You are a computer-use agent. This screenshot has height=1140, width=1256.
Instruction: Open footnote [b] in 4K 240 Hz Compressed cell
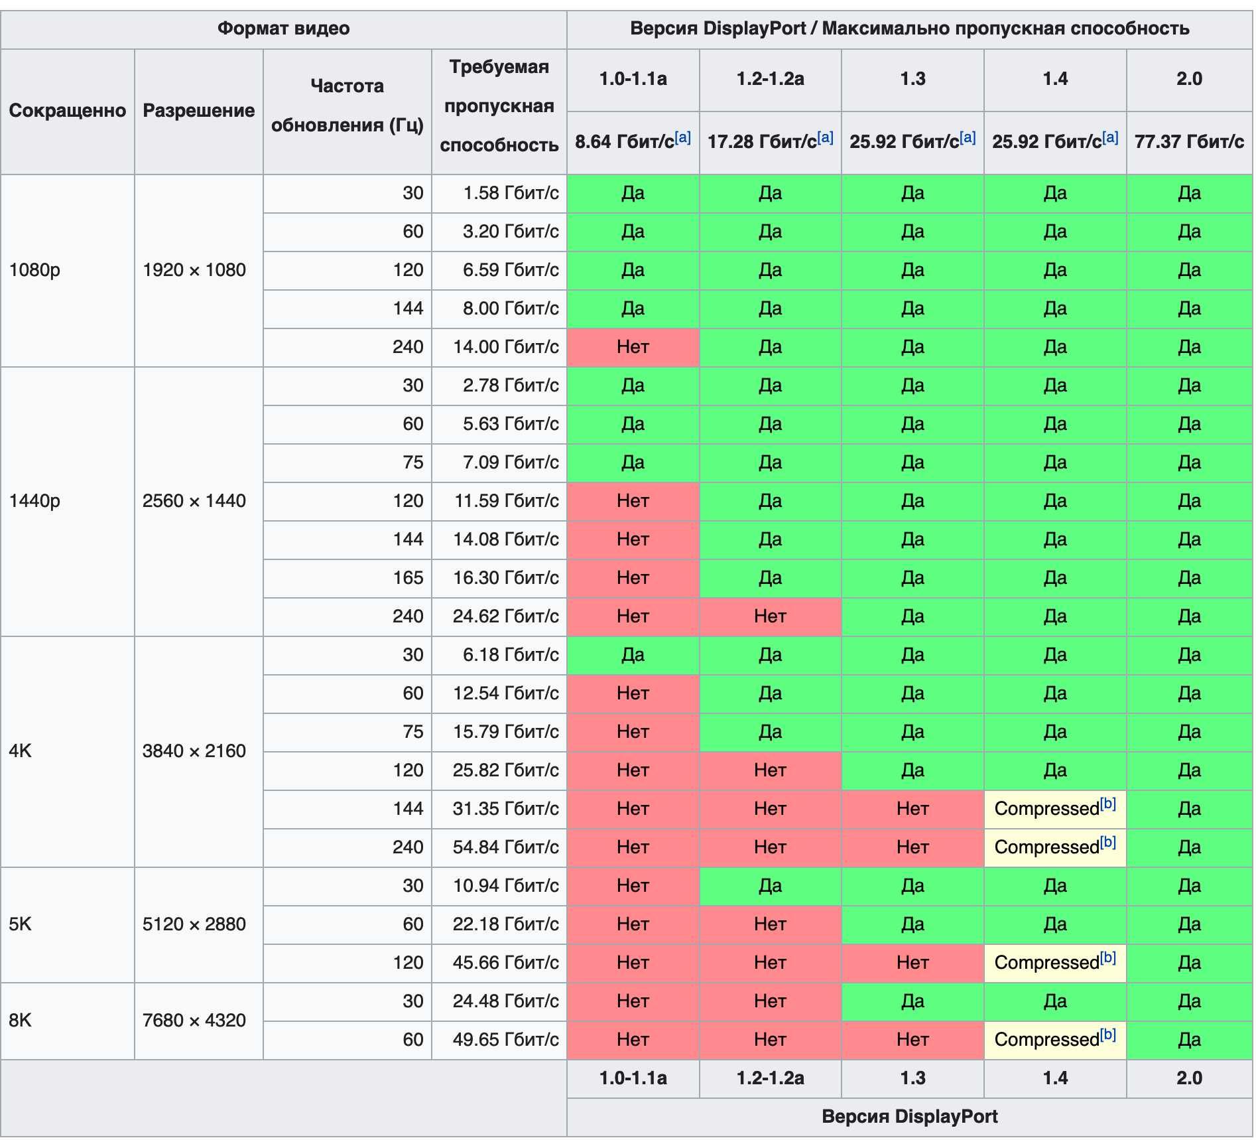coord(1107,843)
